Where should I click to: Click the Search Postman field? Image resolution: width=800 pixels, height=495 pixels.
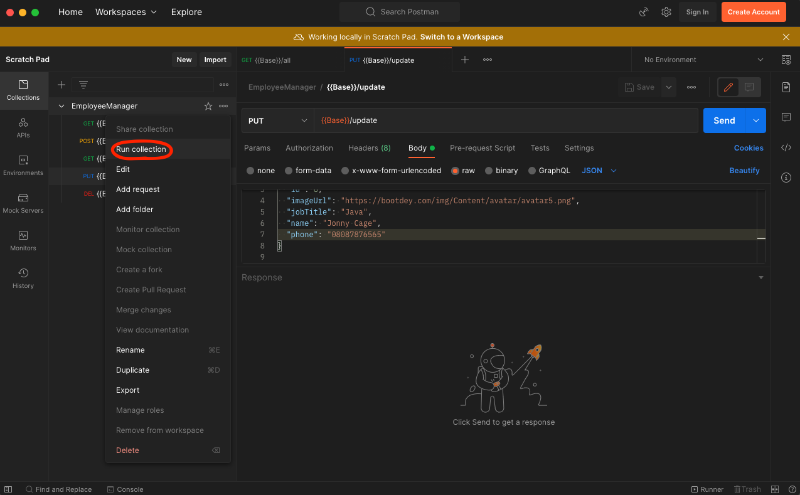[400, 12]
